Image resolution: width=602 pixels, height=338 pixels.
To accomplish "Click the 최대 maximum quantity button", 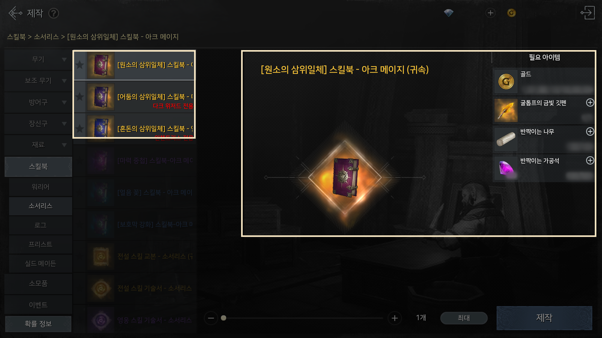I will (464, 318).
